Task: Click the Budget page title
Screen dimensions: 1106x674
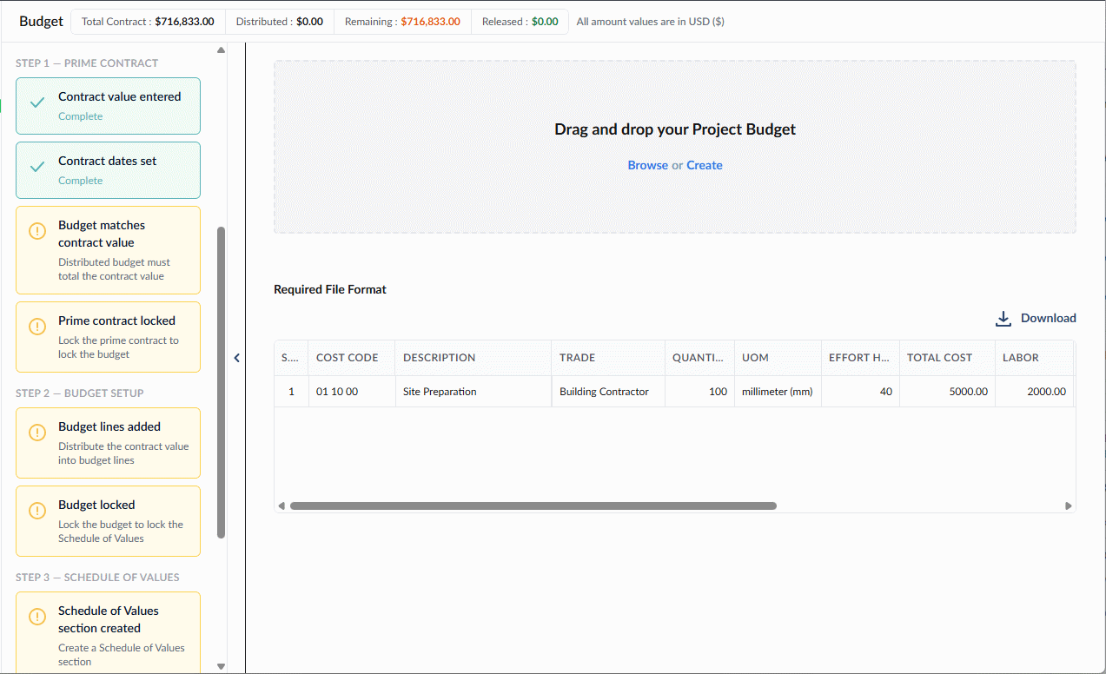Action: pos(42,21)
